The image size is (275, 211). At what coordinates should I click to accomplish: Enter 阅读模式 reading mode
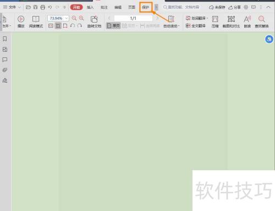point(36,21)
